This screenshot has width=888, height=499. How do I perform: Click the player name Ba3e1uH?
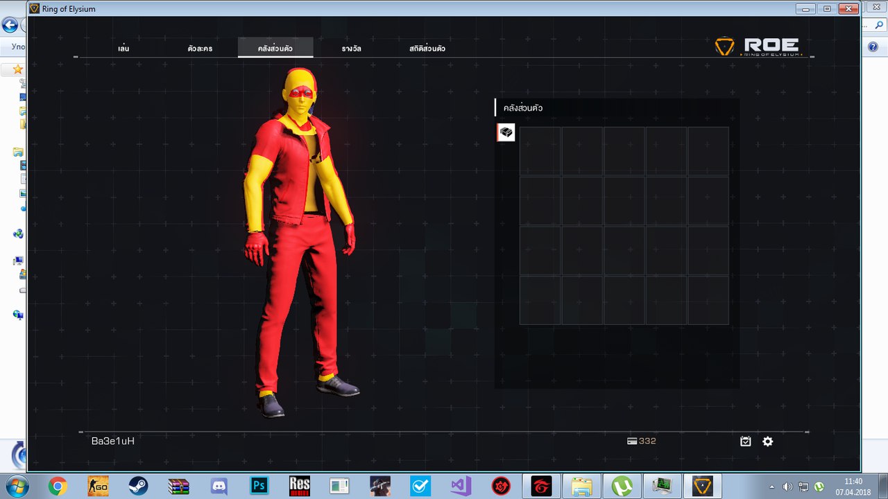[113, 441]
